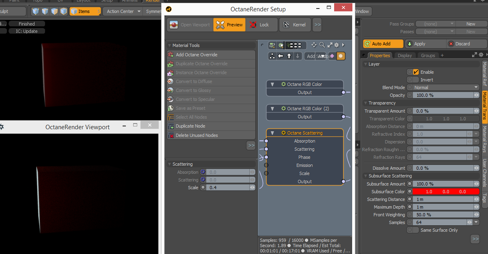
Task: Click the + add tab button
Action: [x=442, y=55]
